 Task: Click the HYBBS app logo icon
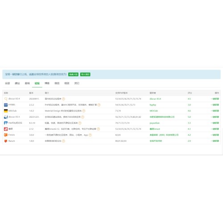tap(6, 105)
